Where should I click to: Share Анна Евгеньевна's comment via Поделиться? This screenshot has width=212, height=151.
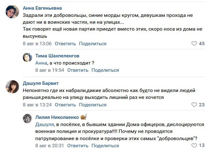tap(93, 44)
